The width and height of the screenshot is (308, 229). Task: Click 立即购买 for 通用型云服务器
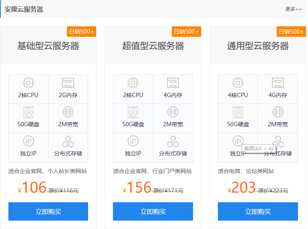click(258, 211)
